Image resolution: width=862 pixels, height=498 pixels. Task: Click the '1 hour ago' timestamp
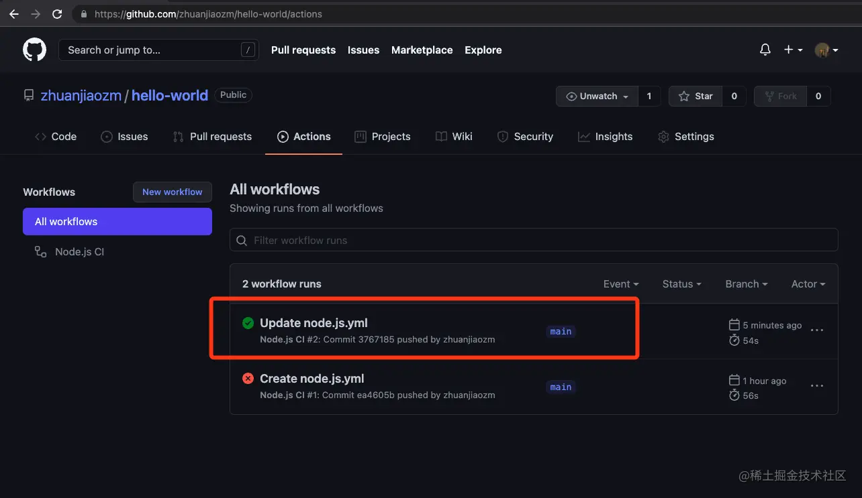coord(765,381)
